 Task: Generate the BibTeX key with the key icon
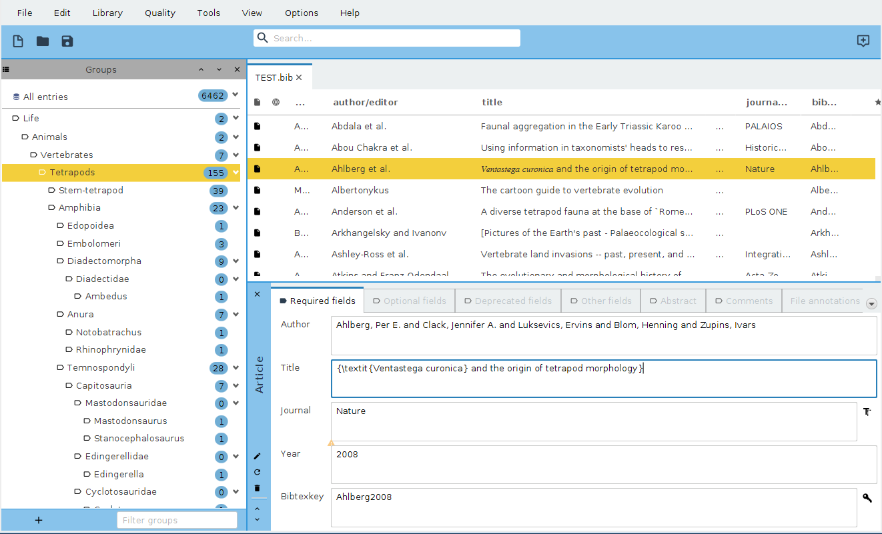coord(867,498)
